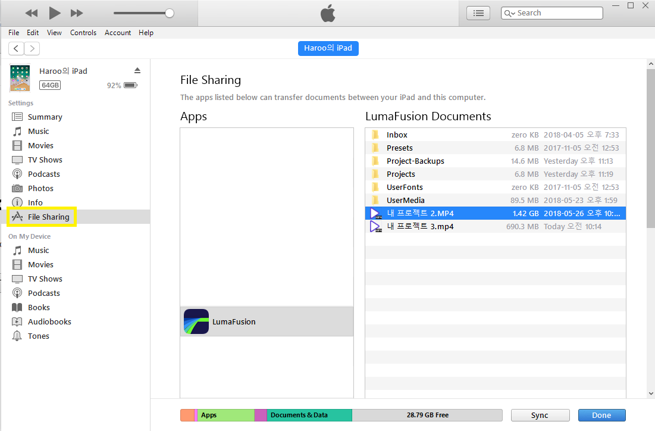
Task: Click the rewind playback button
Action: pos(32,13)
